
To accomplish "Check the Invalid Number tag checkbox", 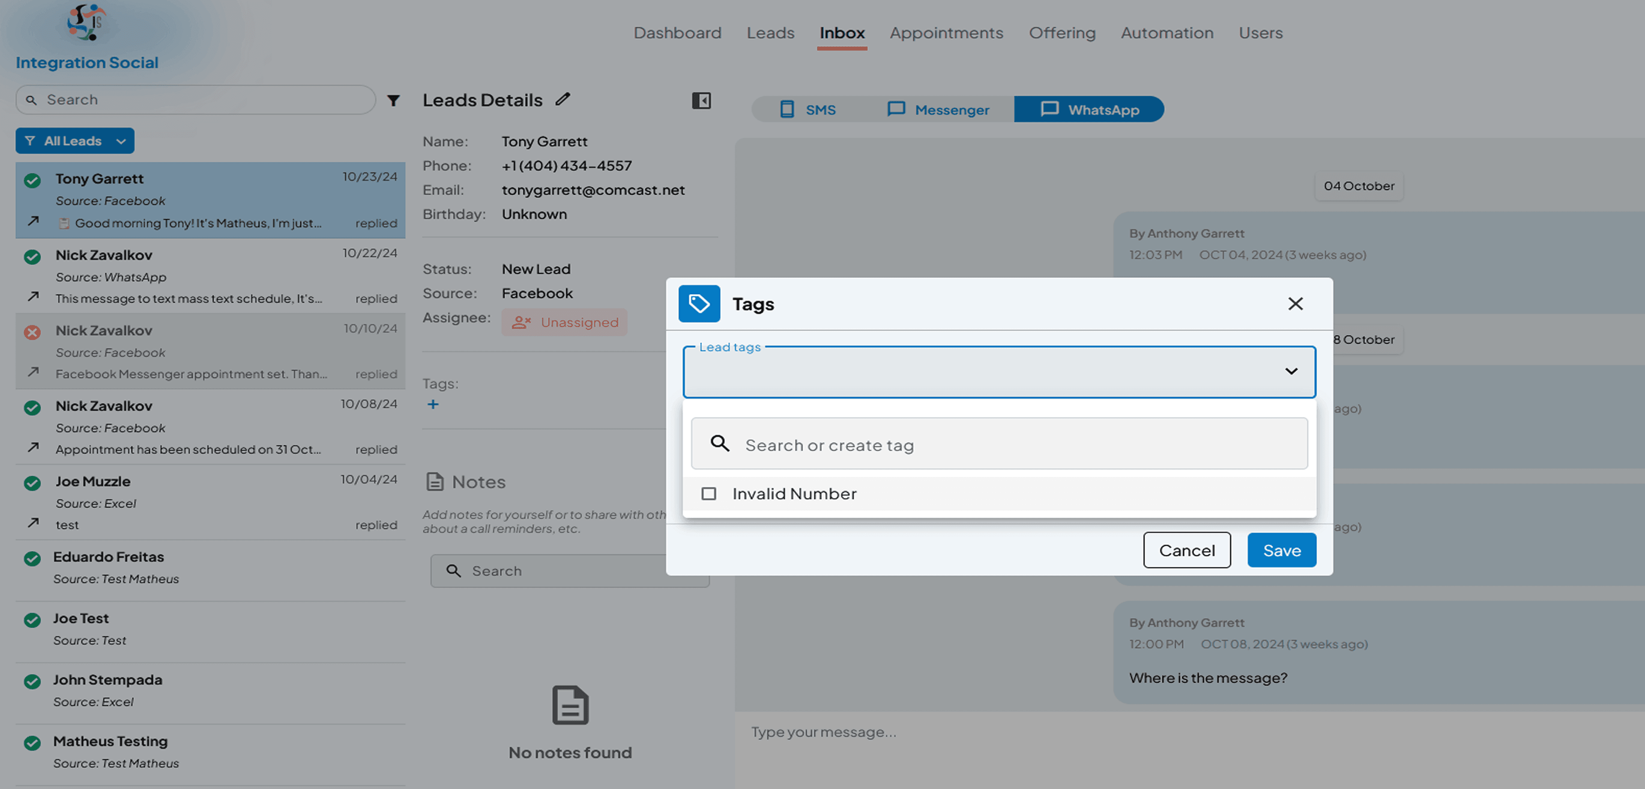I will [x=708, y=494].
